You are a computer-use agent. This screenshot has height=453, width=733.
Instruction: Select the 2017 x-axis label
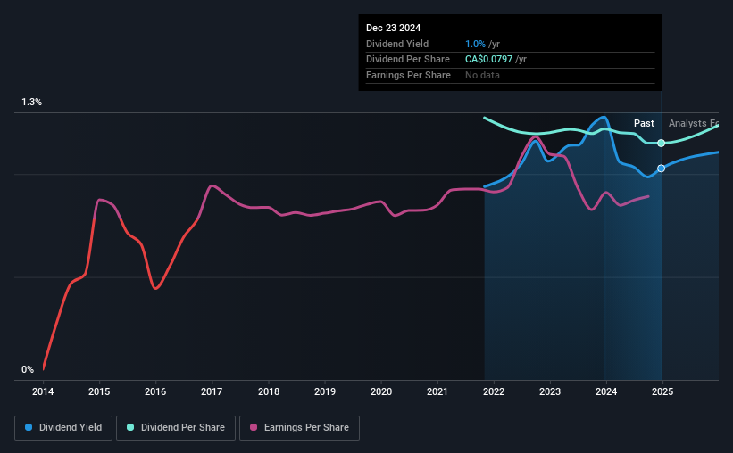[212, 391]
